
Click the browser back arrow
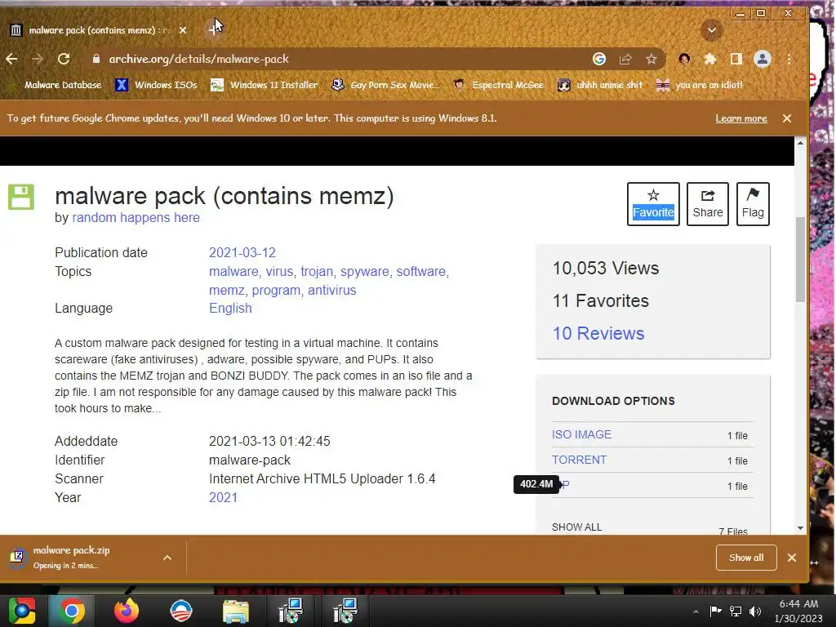coord(11,59)
